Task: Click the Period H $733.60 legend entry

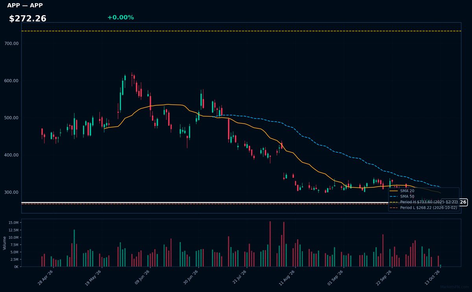Action: point(424,202)
